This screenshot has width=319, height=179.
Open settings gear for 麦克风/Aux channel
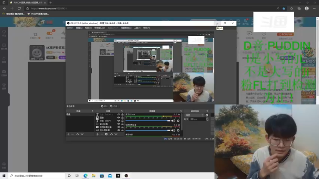point(178,121)
